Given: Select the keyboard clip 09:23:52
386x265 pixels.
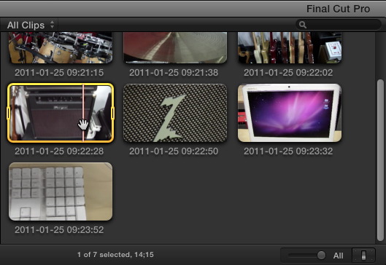Looking at the screenshot, I should tap(61, 191).
